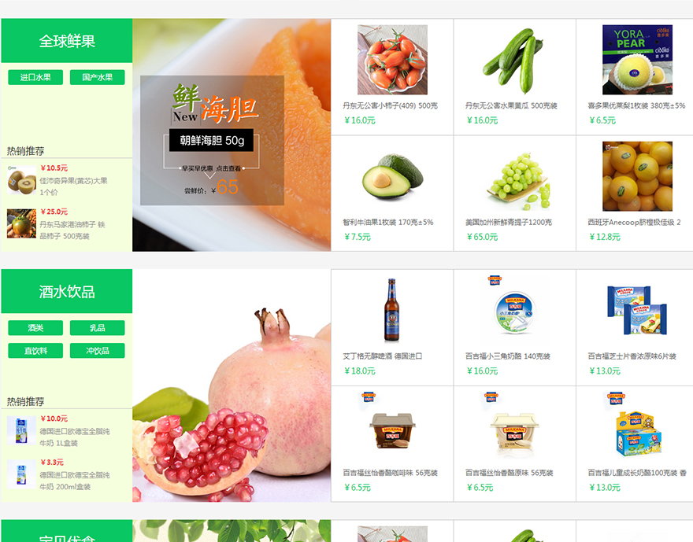Click the 酒水饮品 section header

click(67, 291)
